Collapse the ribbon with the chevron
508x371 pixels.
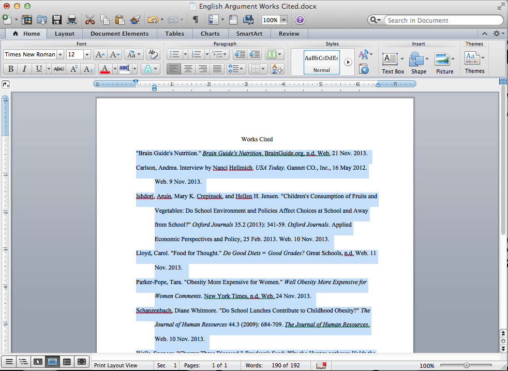485,34
